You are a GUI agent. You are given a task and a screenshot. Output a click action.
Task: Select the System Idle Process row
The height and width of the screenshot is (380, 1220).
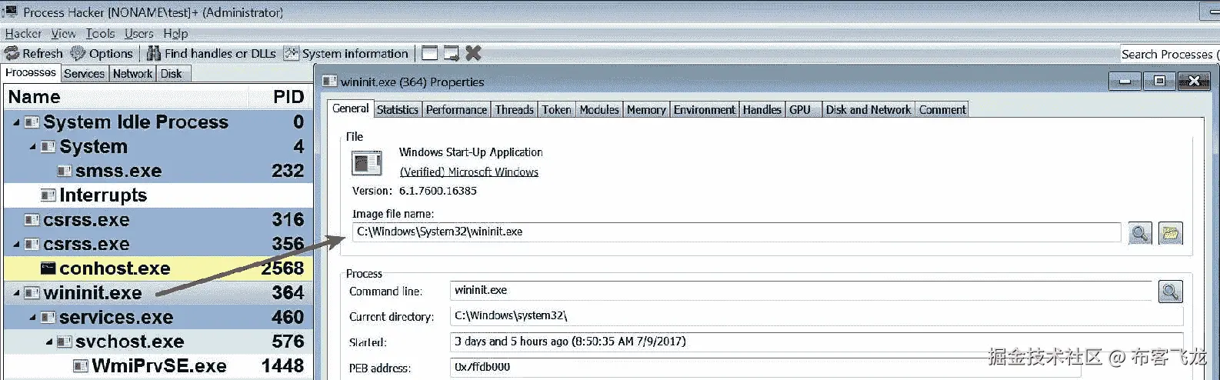(158, 122)
